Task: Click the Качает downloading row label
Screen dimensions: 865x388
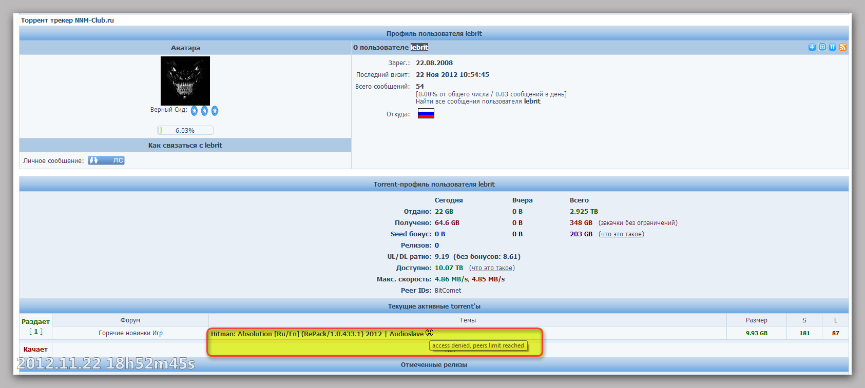Action: pyautogui.click(x=35, y=350)
